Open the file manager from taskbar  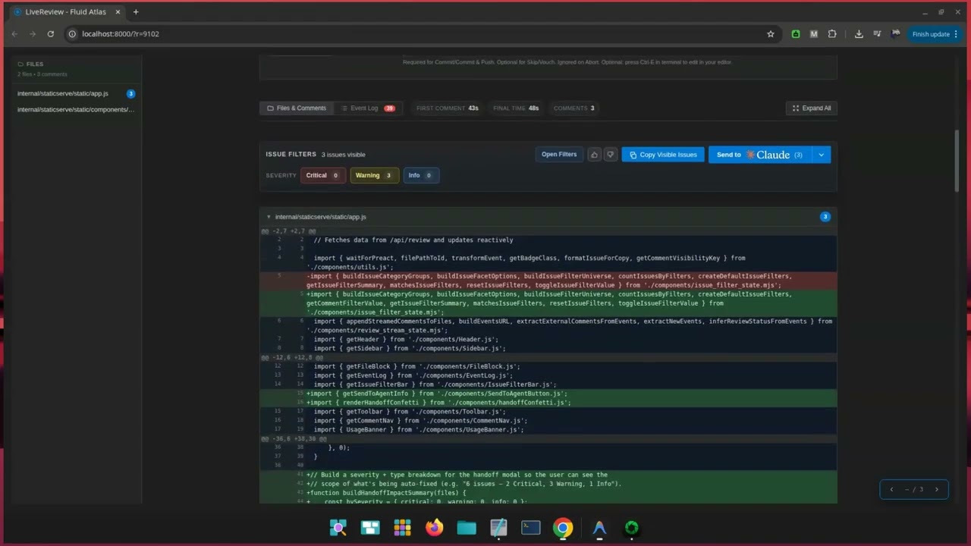467,529
